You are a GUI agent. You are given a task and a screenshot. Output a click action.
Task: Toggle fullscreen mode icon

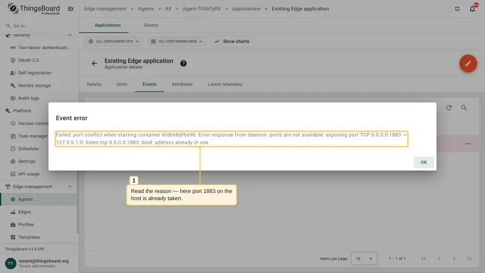[457, 8]
